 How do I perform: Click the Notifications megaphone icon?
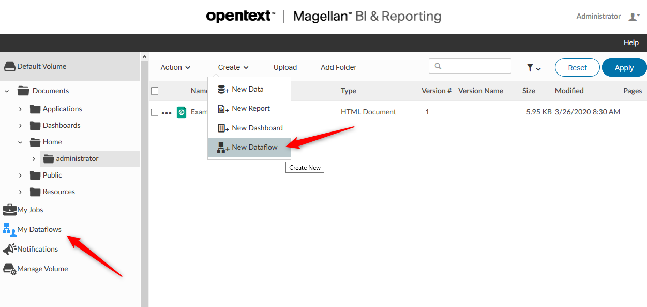coord(9,249)
